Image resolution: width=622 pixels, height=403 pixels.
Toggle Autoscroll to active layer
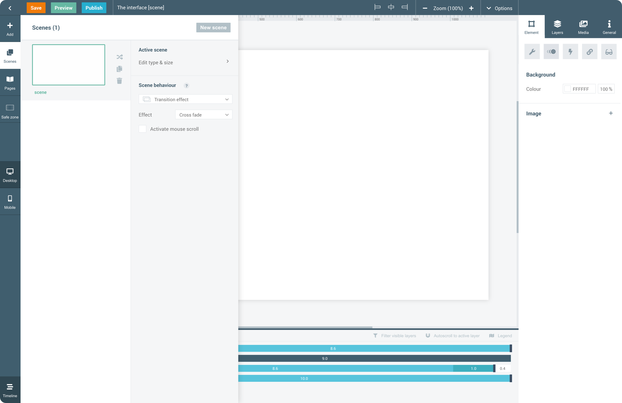[453, 336]
